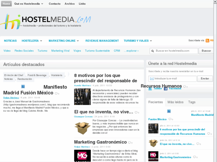
Task: Open sidebar businessman thumbnail in Recientes
Action: (153, 128)
